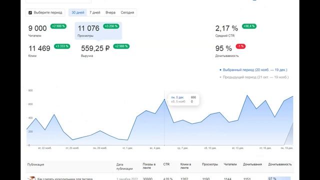The width and height of the screenshot is (320, 180).
Task: Click the 1190 Просмотры cell
Action: click(x=206, y=179)
